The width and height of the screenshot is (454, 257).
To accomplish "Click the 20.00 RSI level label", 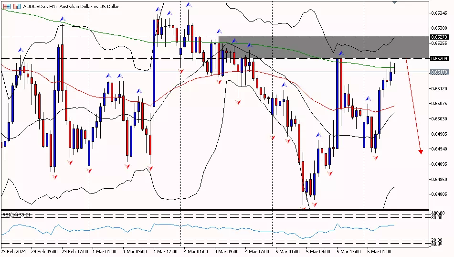I will [x=437, y=240].
